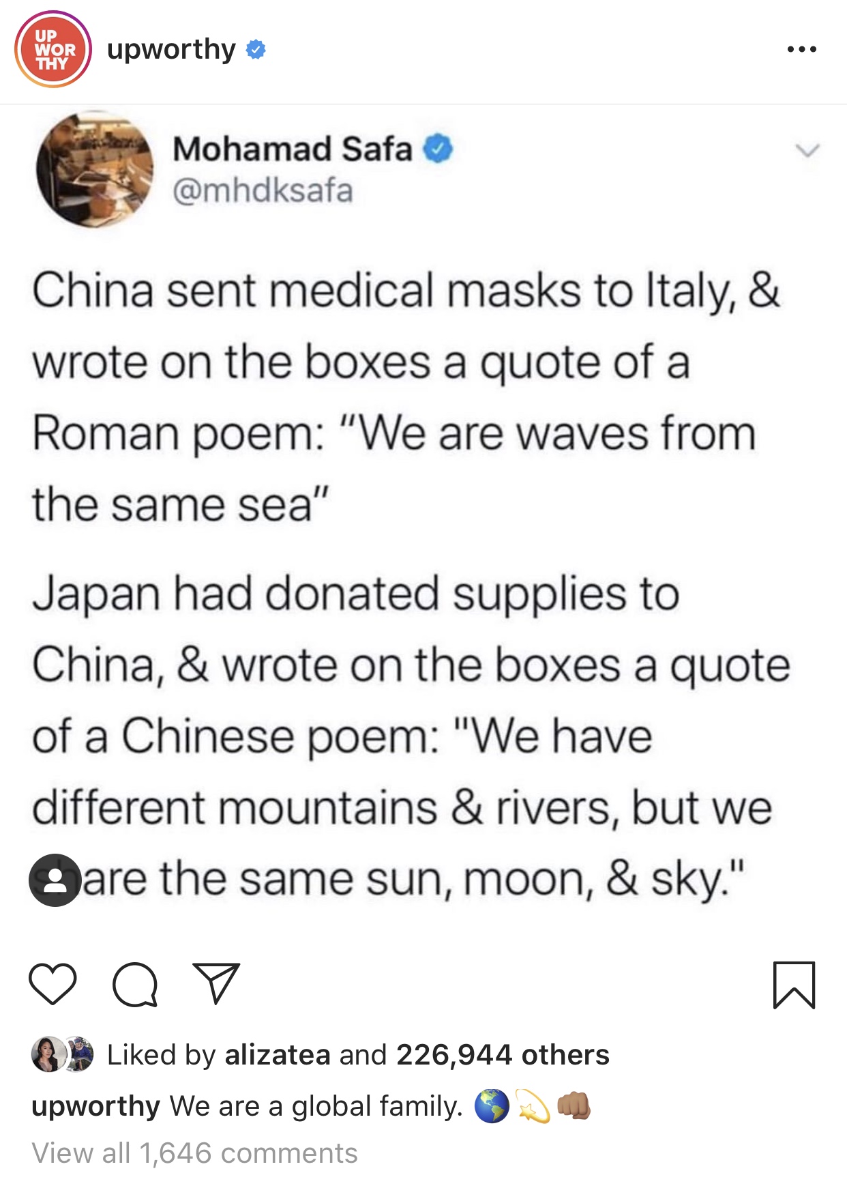The height and width of the screenshot is (1186, 847).
Task: Click upworthy username in the caption
Action: click(x=95, y=1106)
